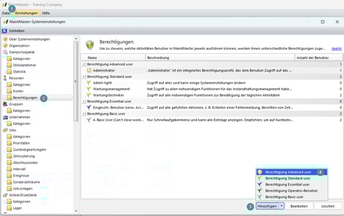Choose Berechtigung Basic user from popup menu
This screenshot has height=216, width=344.
pyautogui.click(x=292, y=197)
